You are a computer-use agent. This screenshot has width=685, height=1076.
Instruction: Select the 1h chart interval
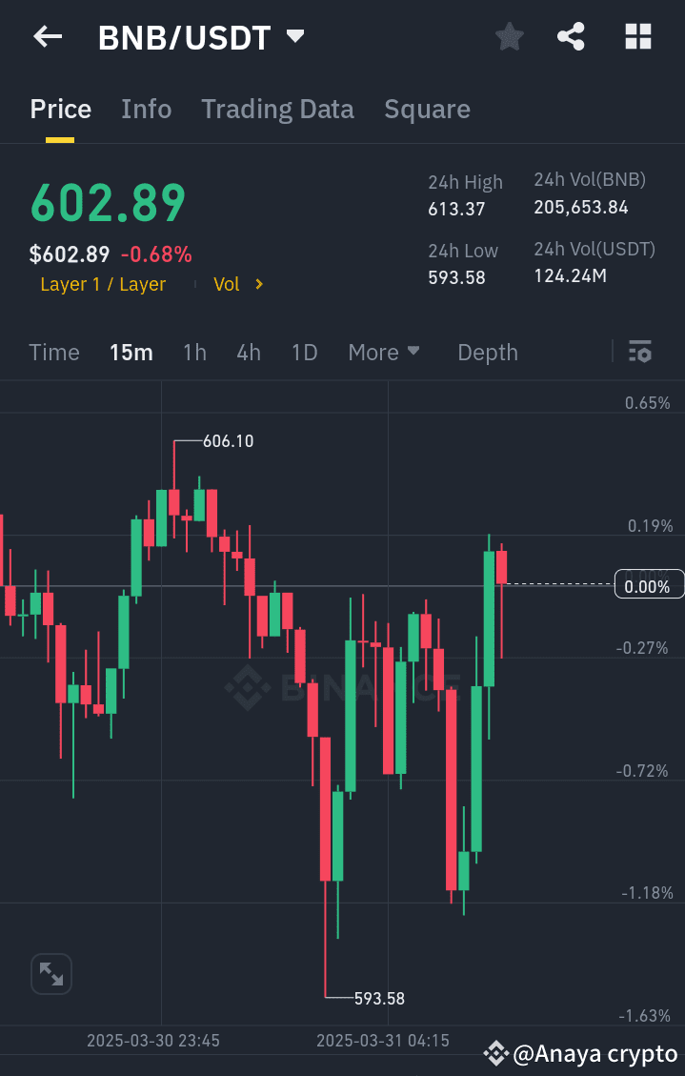tap(194, 352)
